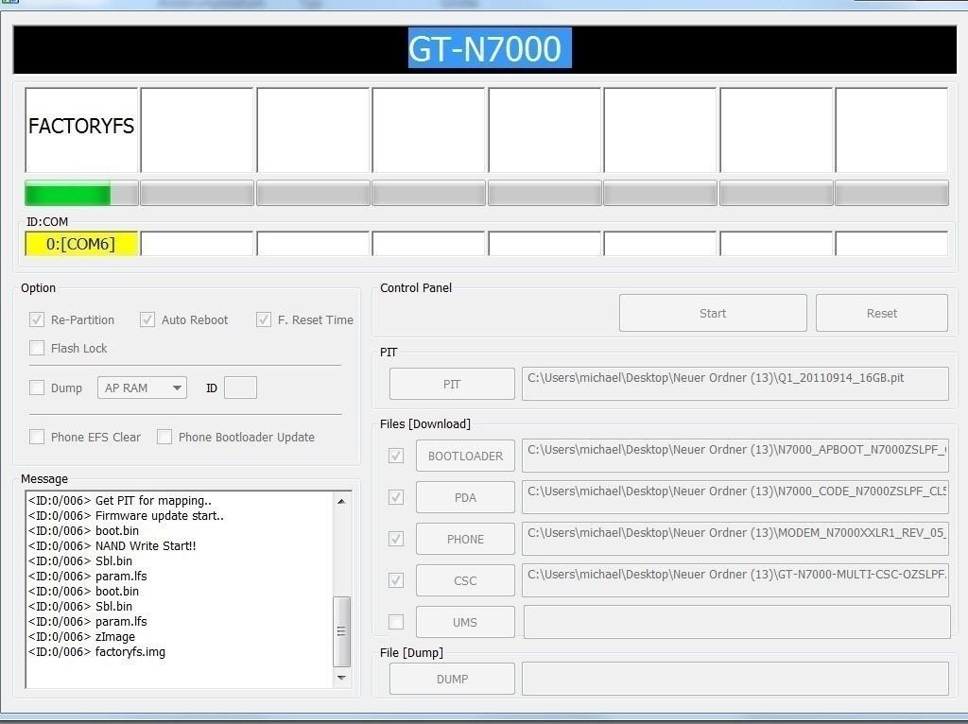Click the Start button
968x724 pixels.
tap(713, 313)
